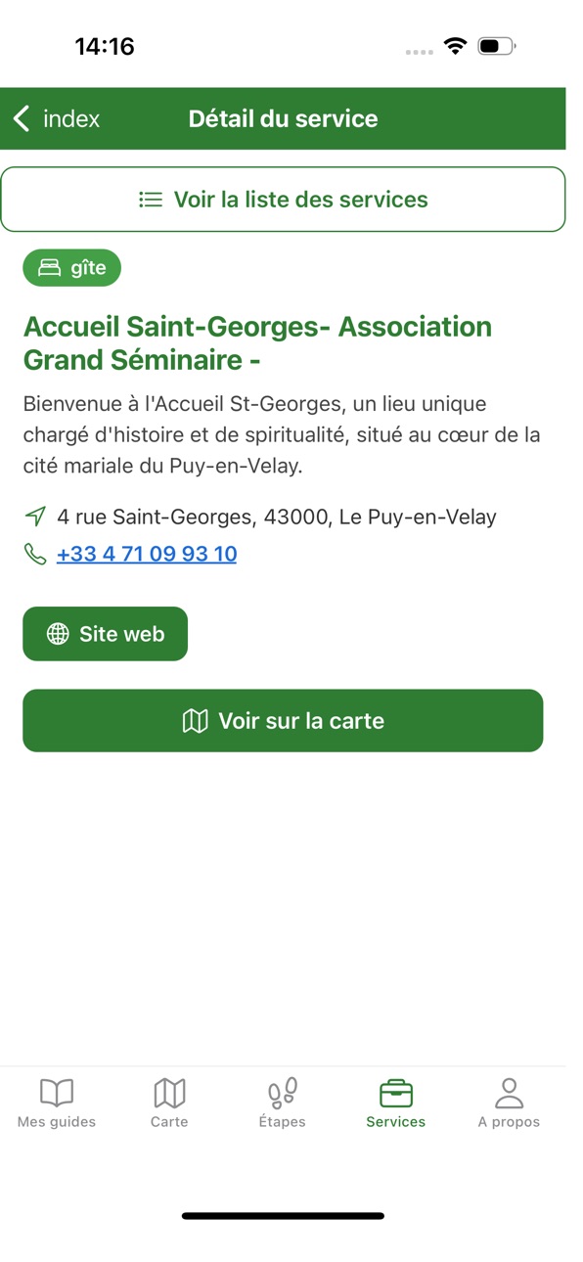The height and width of the screenshot is (1262, 583).
Task: Click the bed icon in gîte badge
Action: pos(49,268)
